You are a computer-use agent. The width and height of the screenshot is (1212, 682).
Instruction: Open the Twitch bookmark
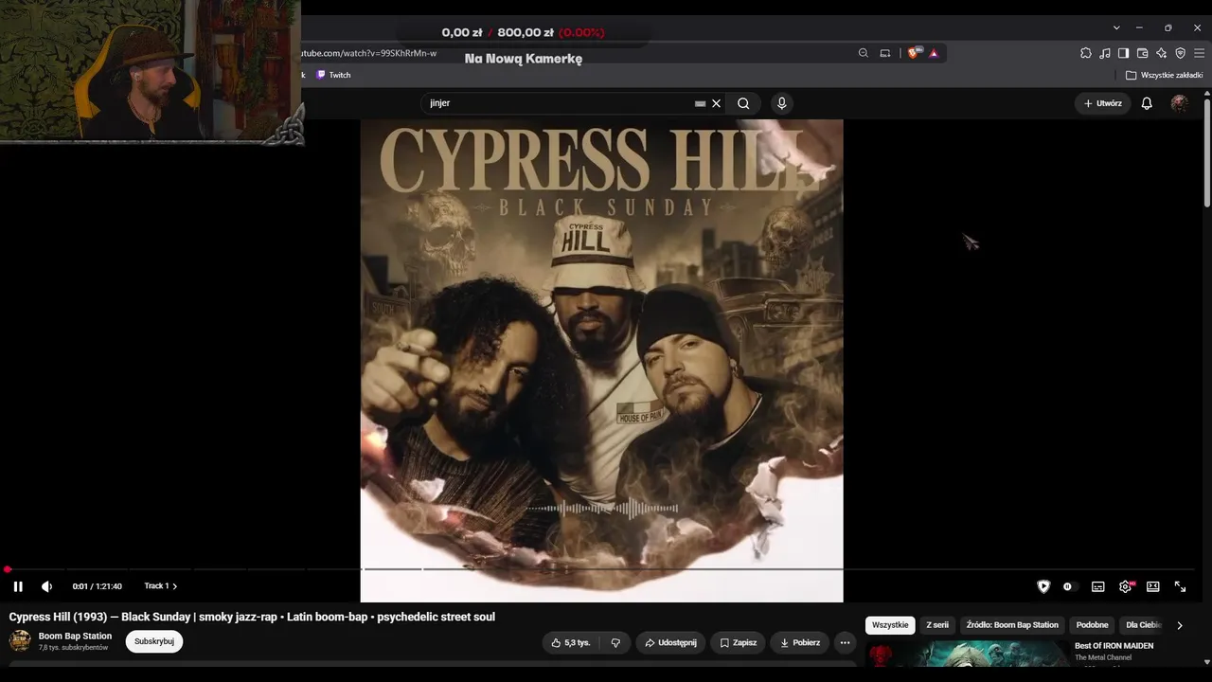point(333,75)
